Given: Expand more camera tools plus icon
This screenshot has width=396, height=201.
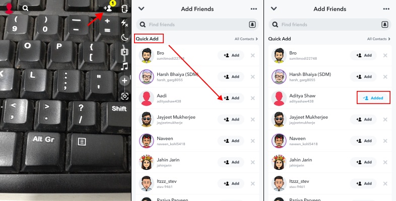Looking at the screenshot, I should pyautogui.click(x=124, y=81).
